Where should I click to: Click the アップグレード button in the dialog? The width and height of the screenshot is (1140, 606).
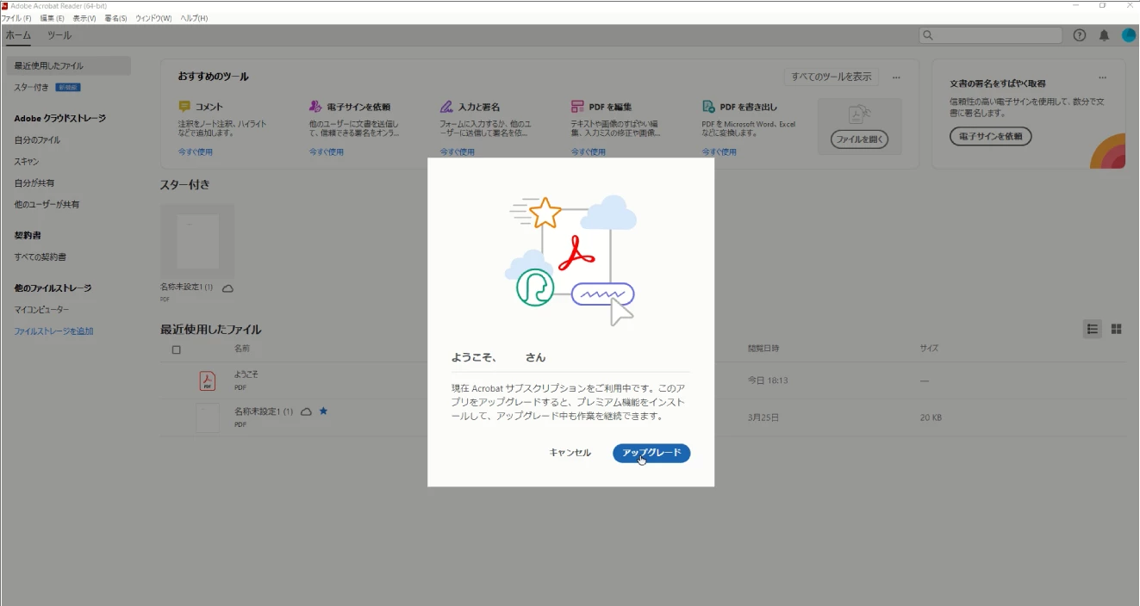651,453
